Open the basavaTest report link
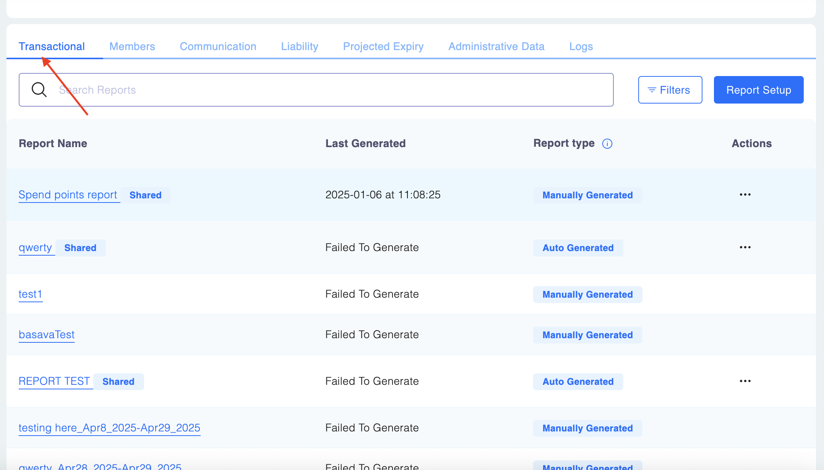This screenshot has height=470, width=824. pyautogui.click(x=47, y=335)
